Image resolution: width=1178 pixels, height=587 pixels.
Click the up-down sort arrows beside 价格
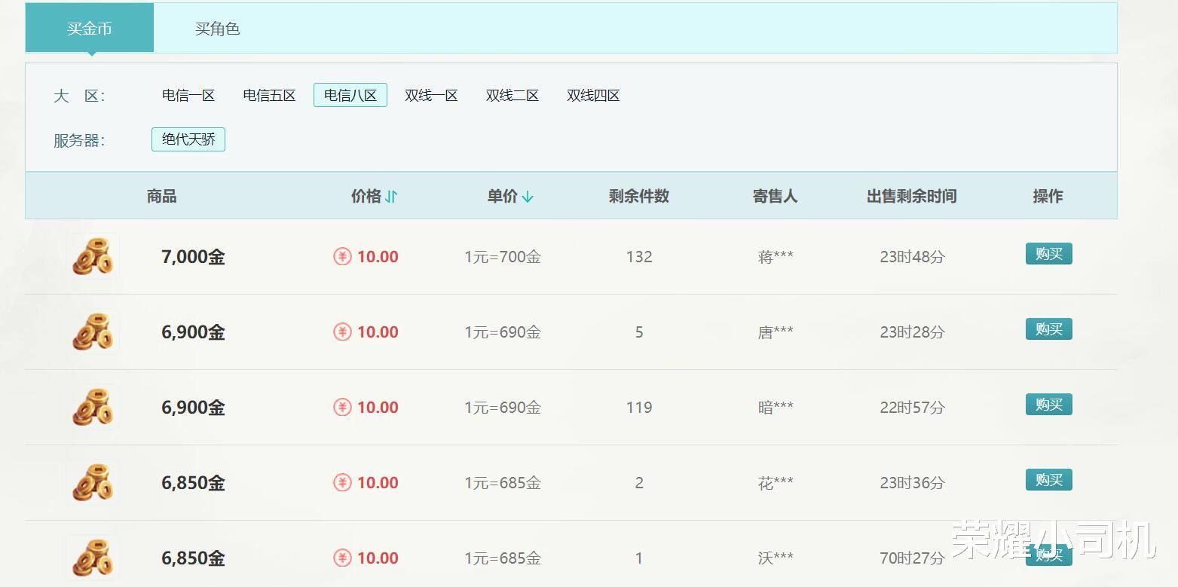click(x=393, y=196)
